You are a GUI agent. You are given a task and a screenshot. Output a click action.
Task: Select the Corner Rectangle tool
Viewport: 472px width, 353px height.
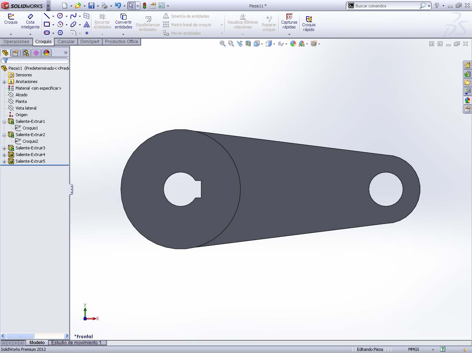point(47,24)
